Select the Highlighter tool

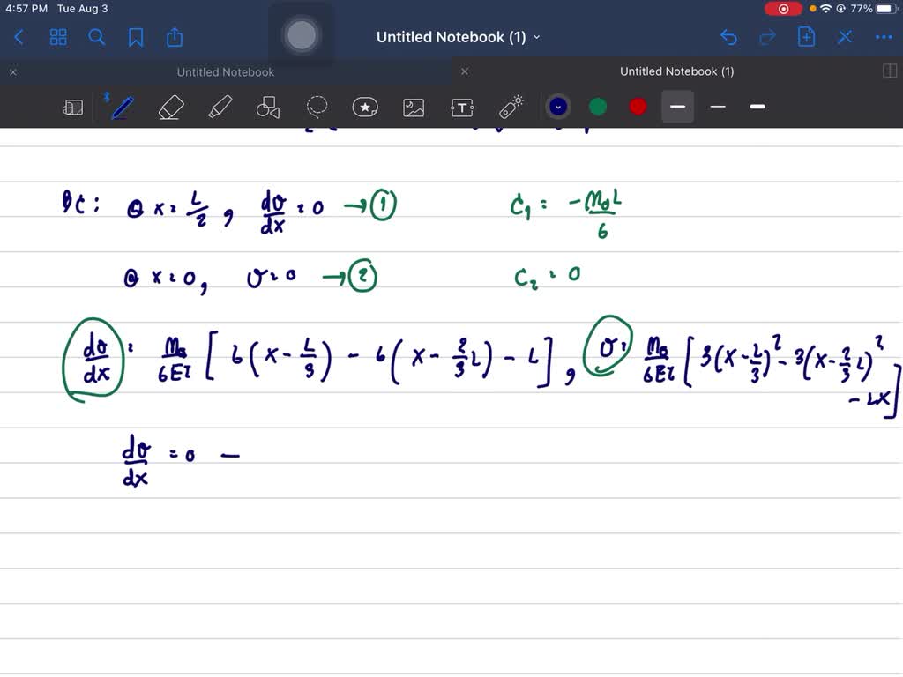click(220, 107)
